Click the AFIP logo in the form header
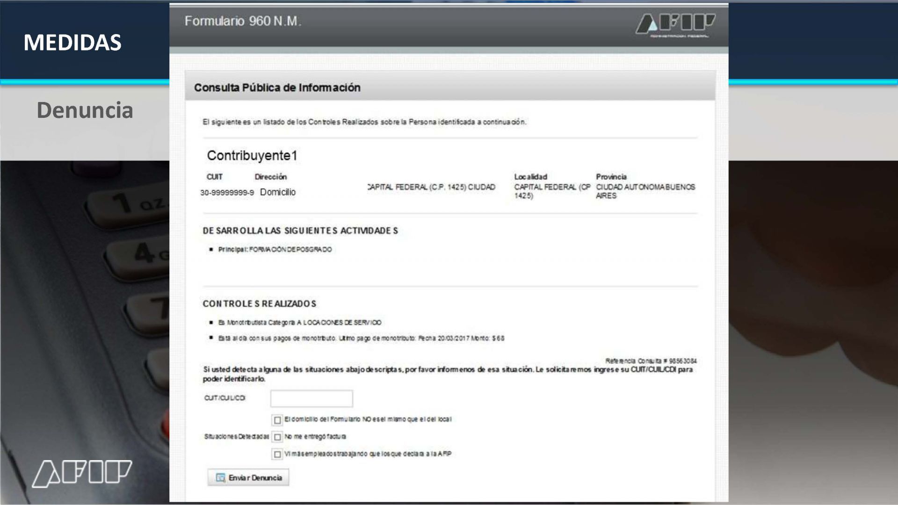Image resolution: width=898 pixels, height=505 pixels. pos(675,25)
